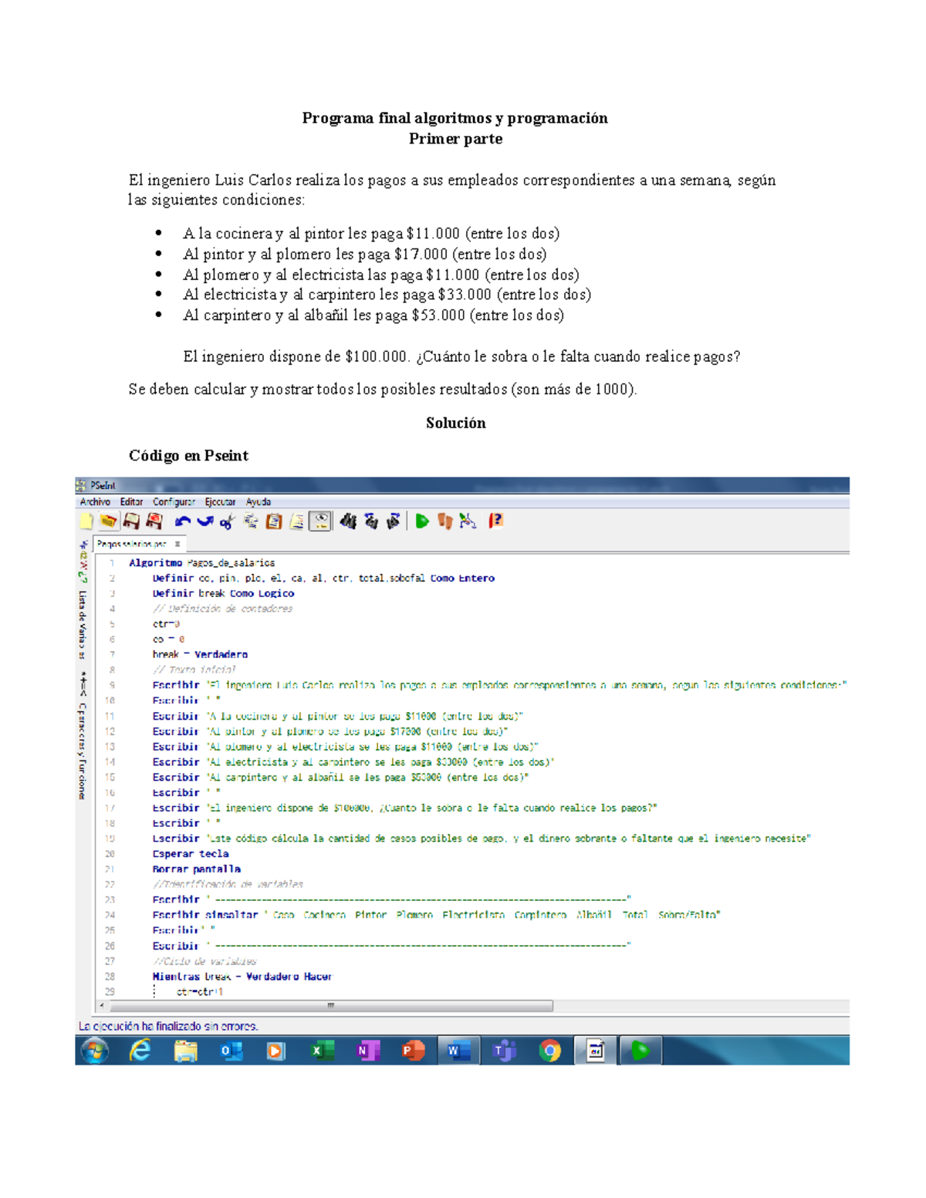Open the Configurar menu
Image resolution: width=926 pixels, height=1198 pixels.
pyautogui.click(x=174, y=501)
